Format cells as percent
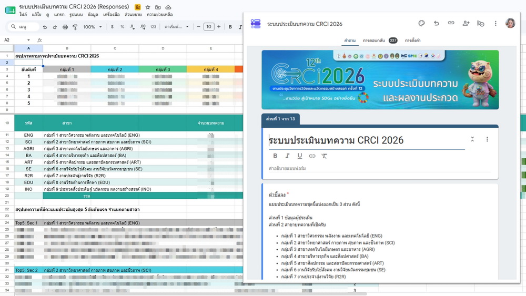Viewport: 526px width, 296px height. (122, 27)
